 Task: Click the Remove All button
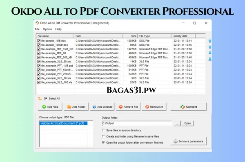pyautogui.click(x=154, y=107)
